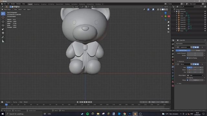Switch to the Sculpting workspace tab
The image size is (207, 116).
[44, 4]
